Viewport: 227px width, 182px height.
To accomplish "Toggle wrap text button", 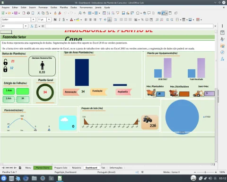I will [x=115, y=19].
